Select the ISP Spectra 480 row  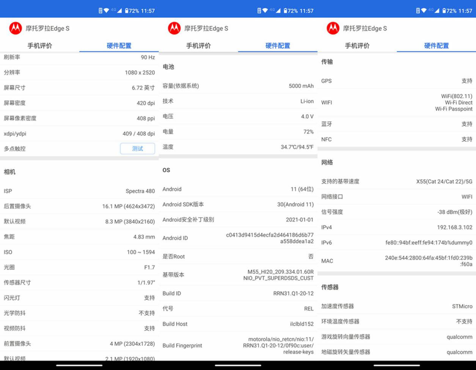coord(79,191)
